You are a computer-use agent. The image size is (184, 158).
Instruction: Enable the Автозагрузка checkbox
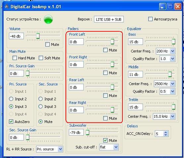[x=150, y=19]
